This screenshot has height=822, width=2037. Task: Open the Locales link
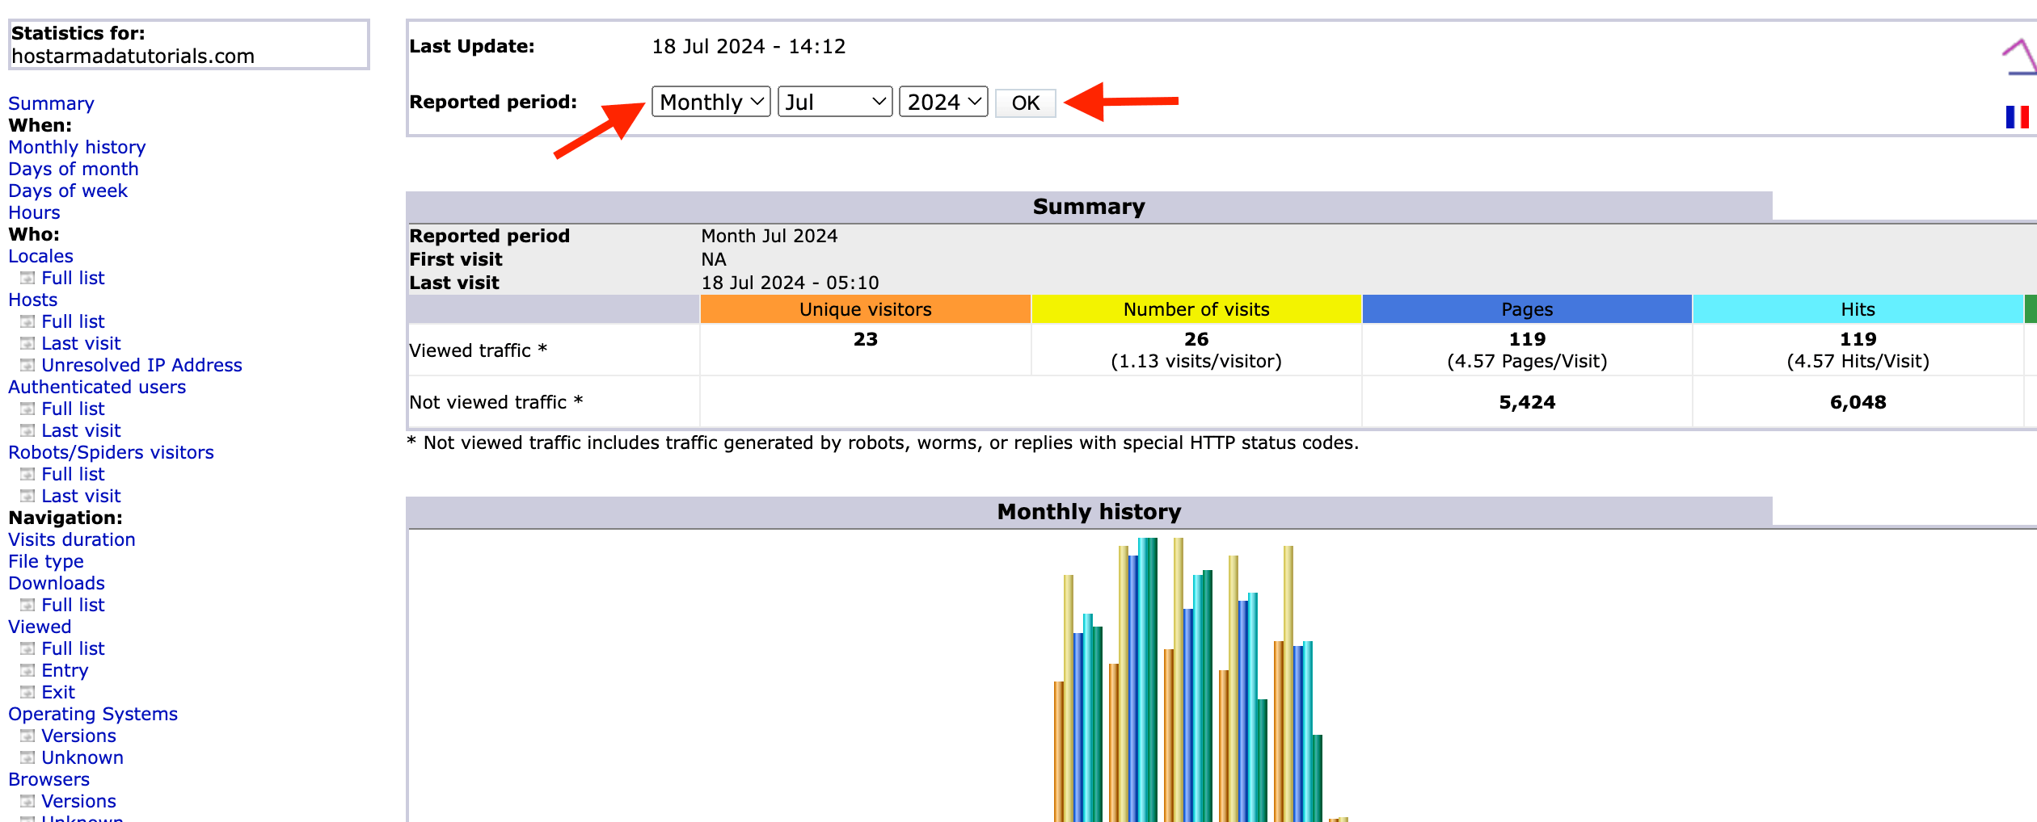pos(40,256)
